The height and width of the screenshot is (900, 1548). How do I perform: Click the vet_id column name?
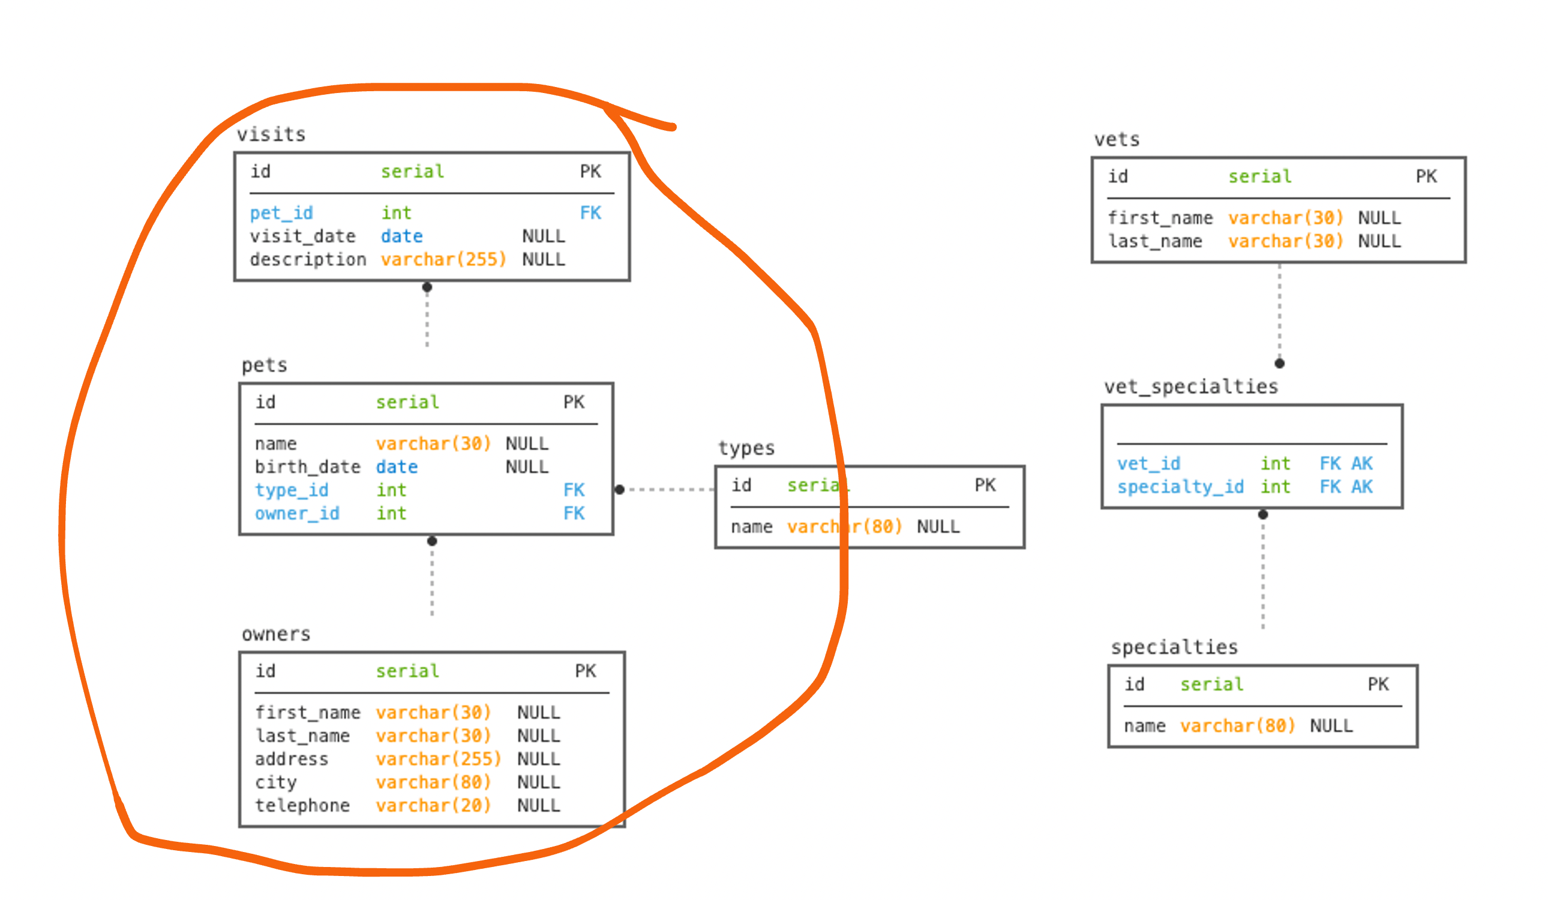pos(1150,464)
